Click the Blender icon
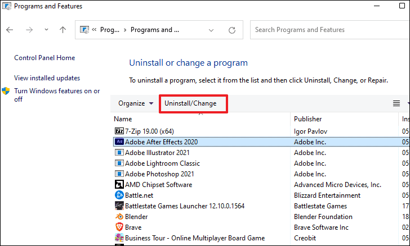Image resolution: width=410 pixels, height=246 pixels. pyautogui.click(x=119, y=217)
